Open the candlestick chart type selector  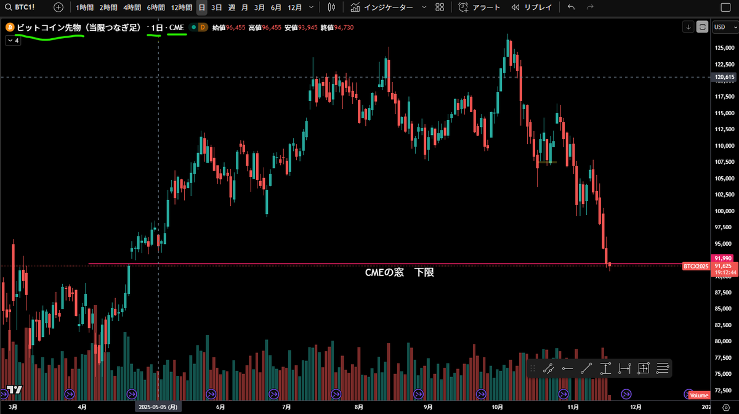pos(332,7)
